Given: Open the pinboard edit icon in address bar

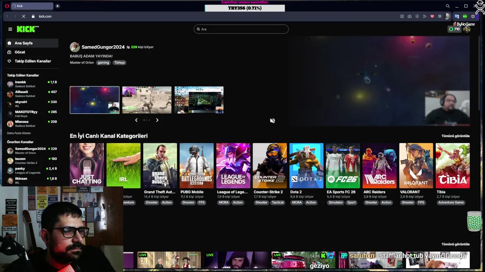Looking at the screenshot, I should click(x=402, y=16).
